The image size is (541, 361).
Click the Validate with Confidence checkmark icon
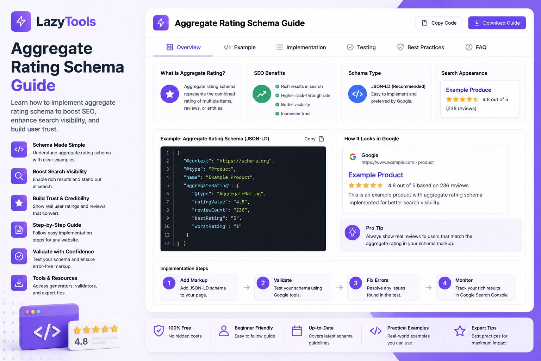pos(19,256)
